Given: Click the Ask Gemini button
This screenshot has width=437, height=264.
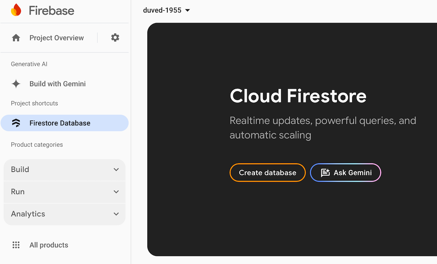Looking at the screenshot, I should (346, 173).
